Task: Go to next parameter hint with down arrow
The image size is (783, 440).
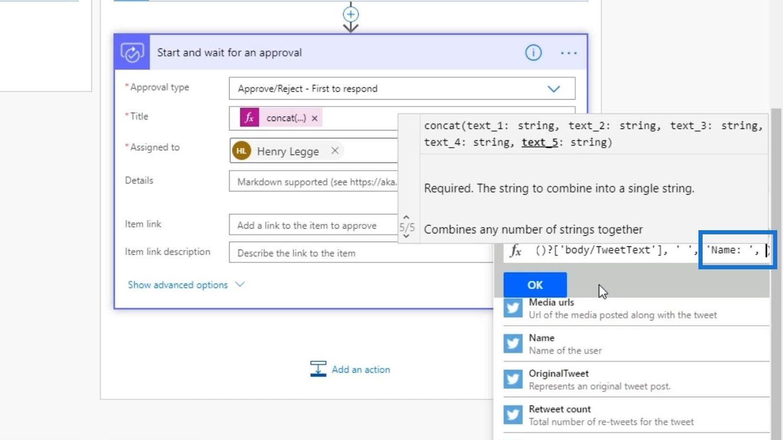Action: click(x=406, y=236)
